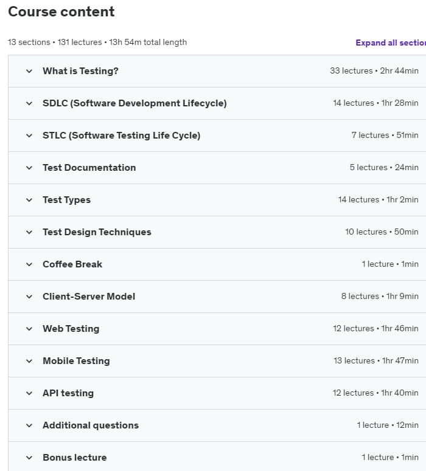The width and height of the screenshot is (426, 471).
Task: Expand the STLC section chevron
Action: click(x=29, y=136)
